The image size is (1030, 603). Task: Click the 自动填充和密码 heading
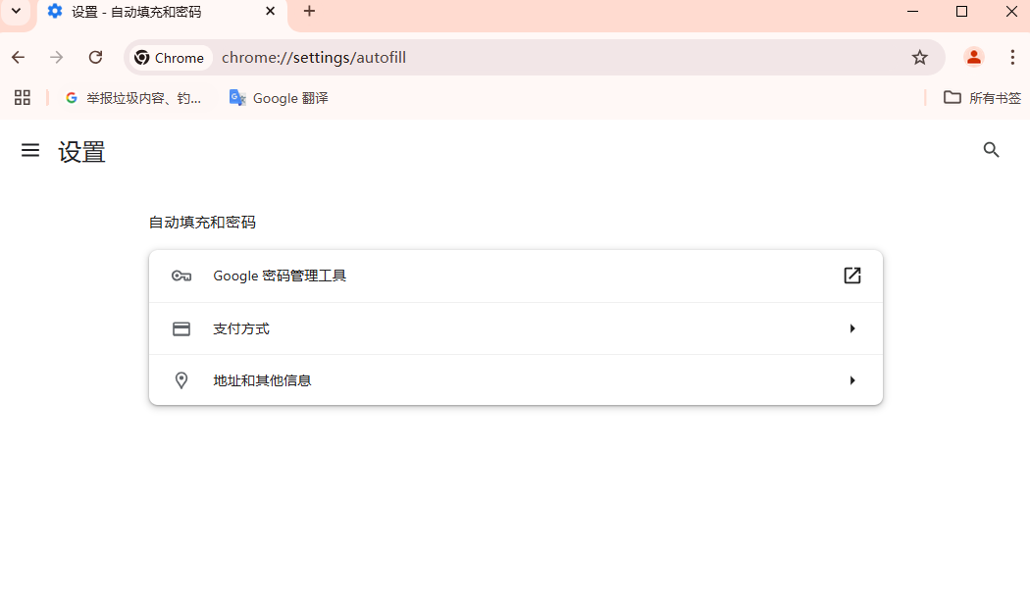tap(202, 223)
